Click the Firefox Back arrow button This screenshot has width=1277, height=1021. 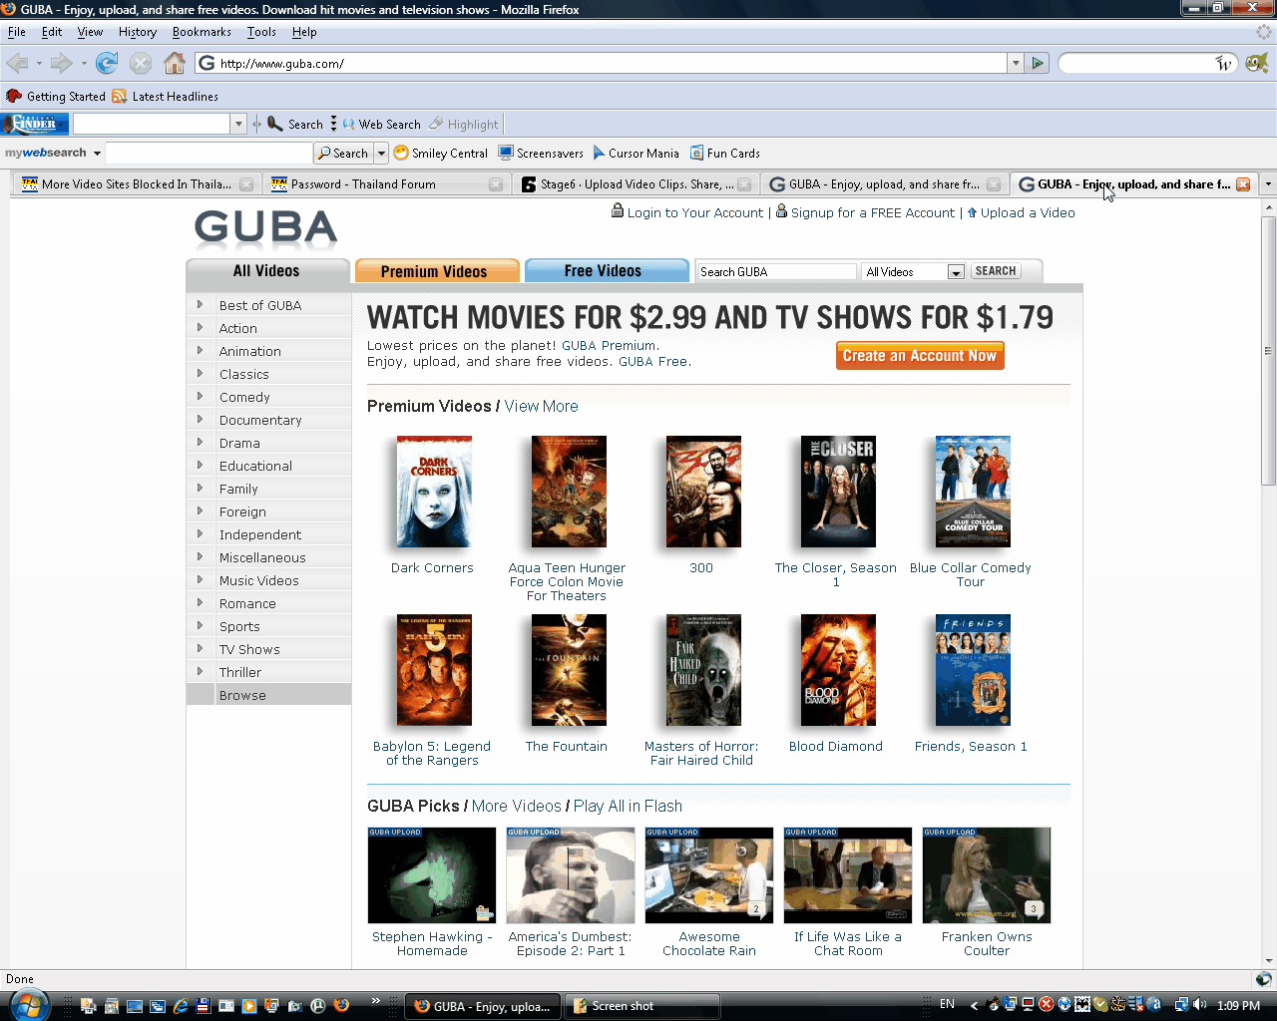[x=17, y=63]
